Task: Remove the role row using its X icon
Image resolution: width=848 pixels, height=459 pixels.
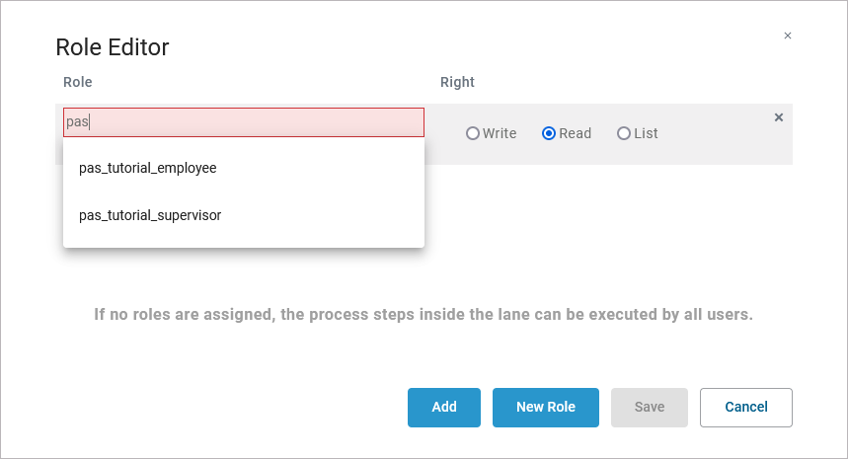Action: (779, 117)
